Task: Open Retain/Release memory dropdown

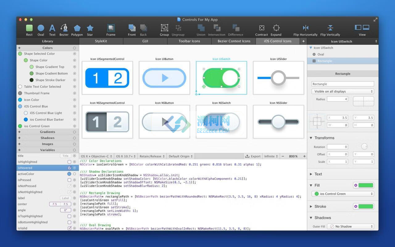Action: (152, 156)
